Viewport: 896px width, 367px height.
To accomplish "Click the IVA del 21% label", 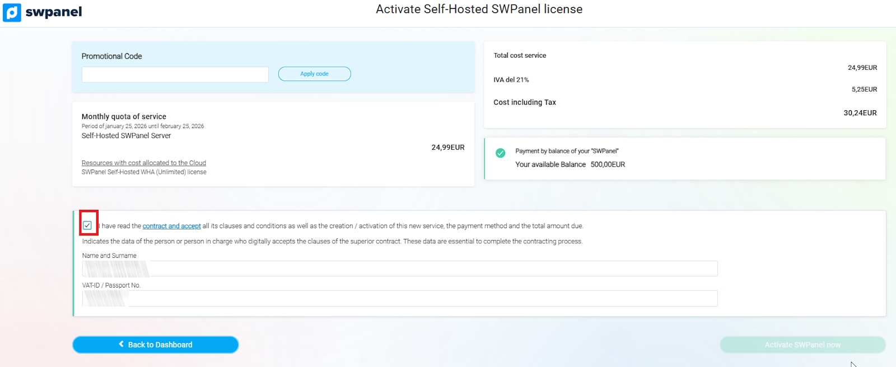I will pos(511,80).
